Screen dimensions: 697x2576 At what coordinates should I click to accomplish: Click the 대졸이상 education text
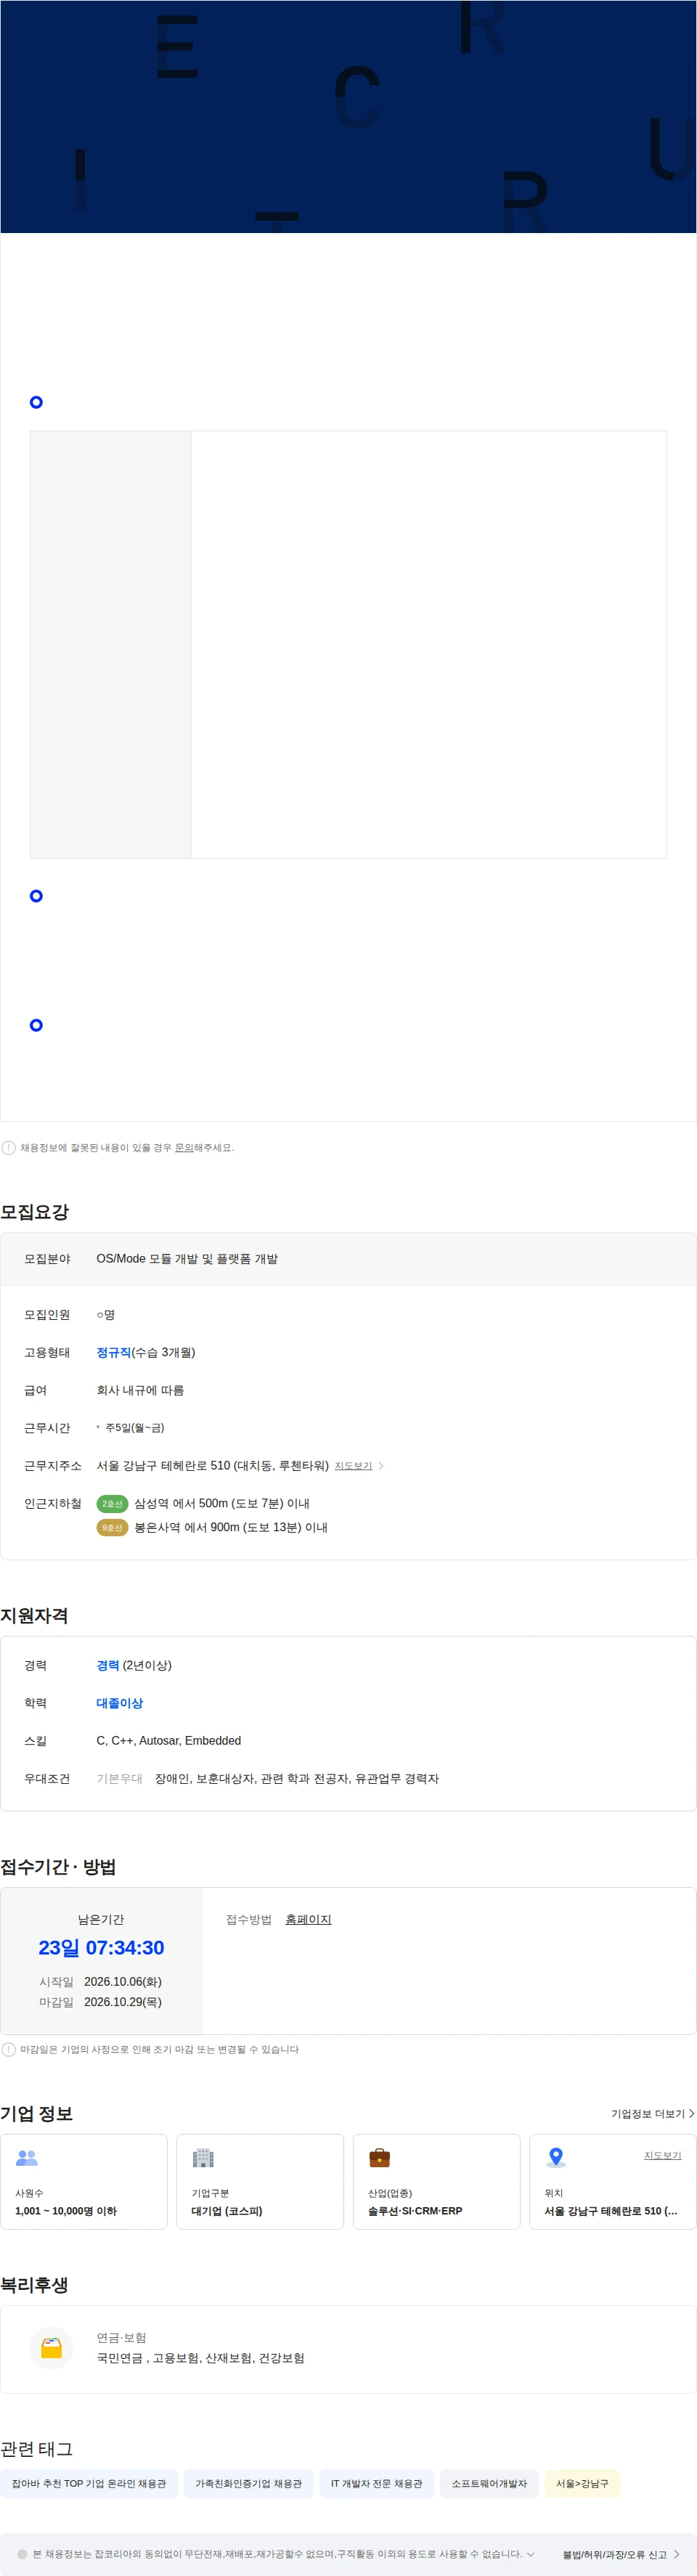(x=119, y=1704)
